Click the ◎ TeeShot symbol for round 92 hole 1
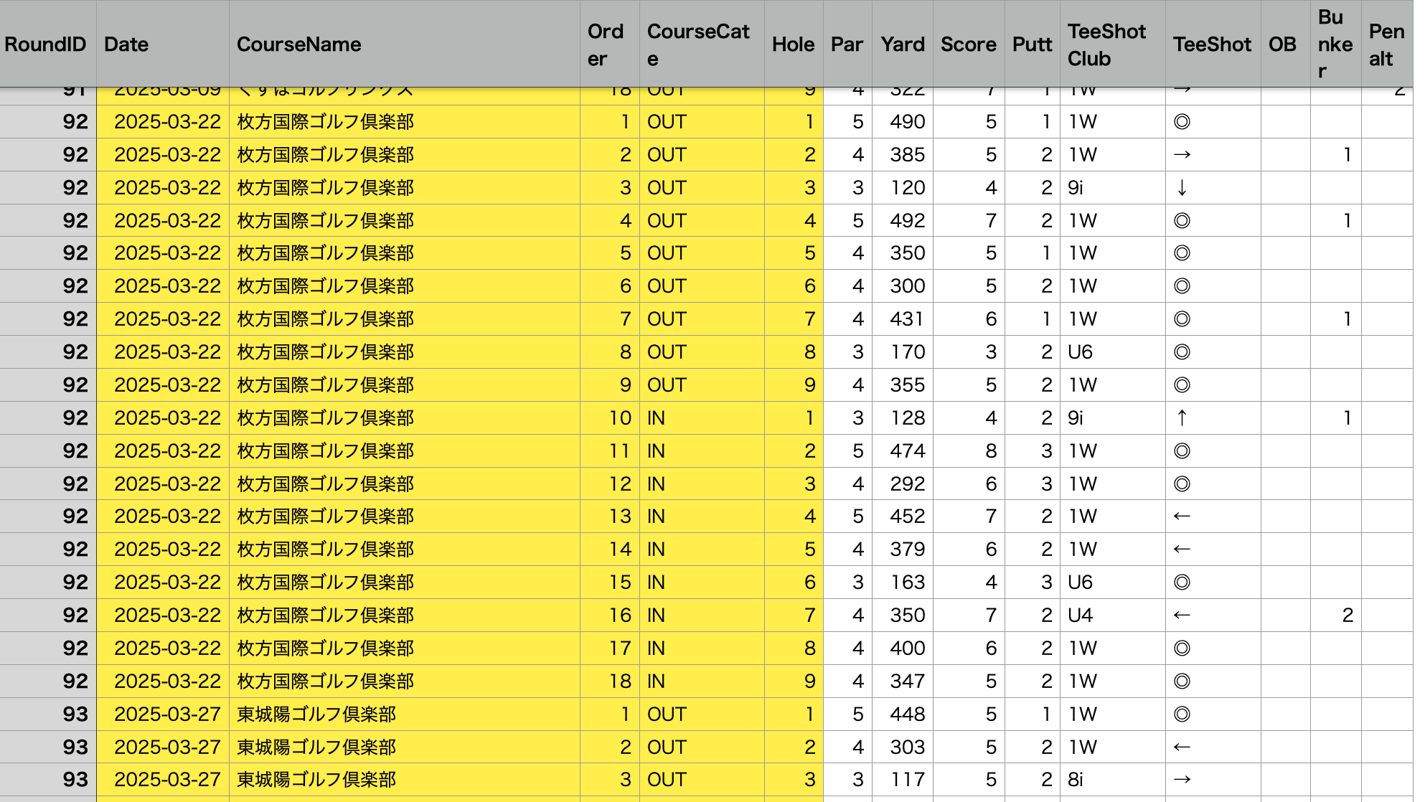 tap(1182, 122)
